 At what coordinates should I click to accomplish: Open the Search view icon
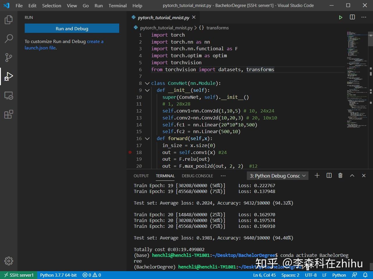(x=8, y=38)
